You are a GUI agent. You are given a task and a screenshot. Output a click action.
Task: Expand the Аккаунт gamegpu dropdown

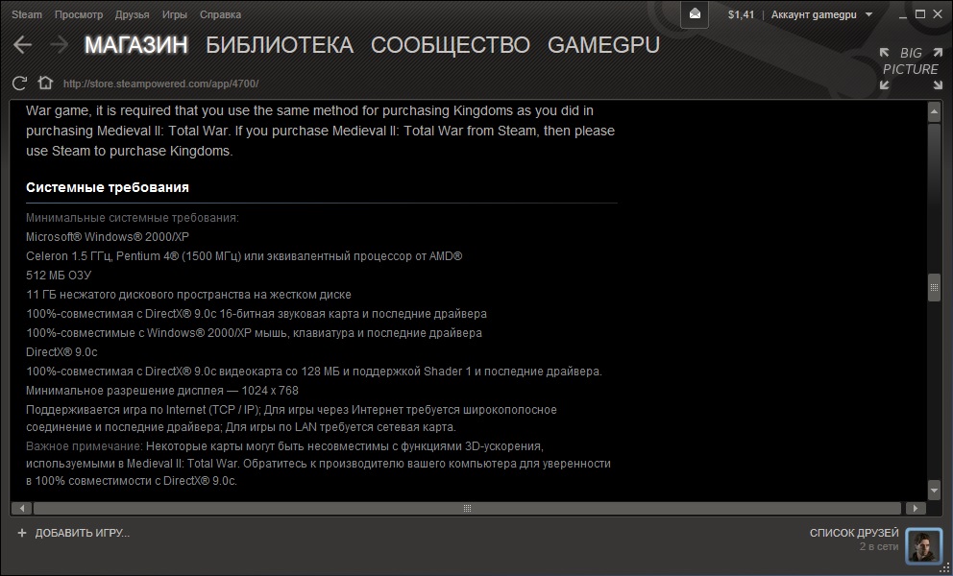pos(821,14)
